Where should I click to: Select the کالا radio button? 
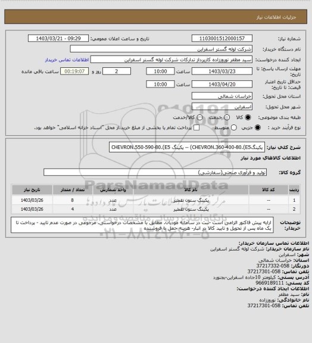click(248, 117)
